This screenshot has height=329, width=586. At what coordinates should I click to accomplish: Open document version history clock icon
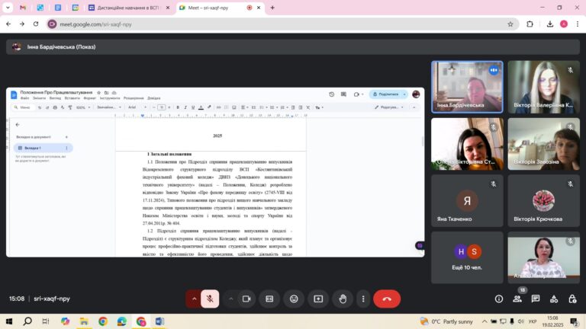[331, 94]
